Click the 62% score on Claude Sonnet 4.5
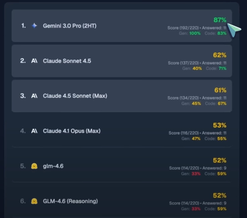The width and height of the screenshot is (247, 218). point(220,55)
